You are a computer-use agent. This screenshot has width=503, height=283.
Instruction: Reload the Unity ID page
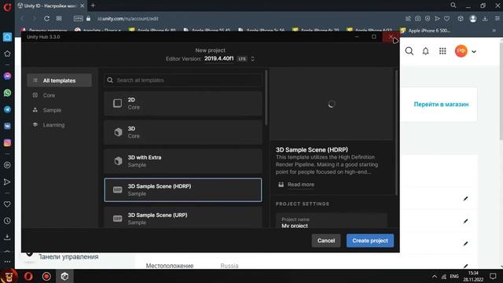pyautogui.click(x=46, y=19)
